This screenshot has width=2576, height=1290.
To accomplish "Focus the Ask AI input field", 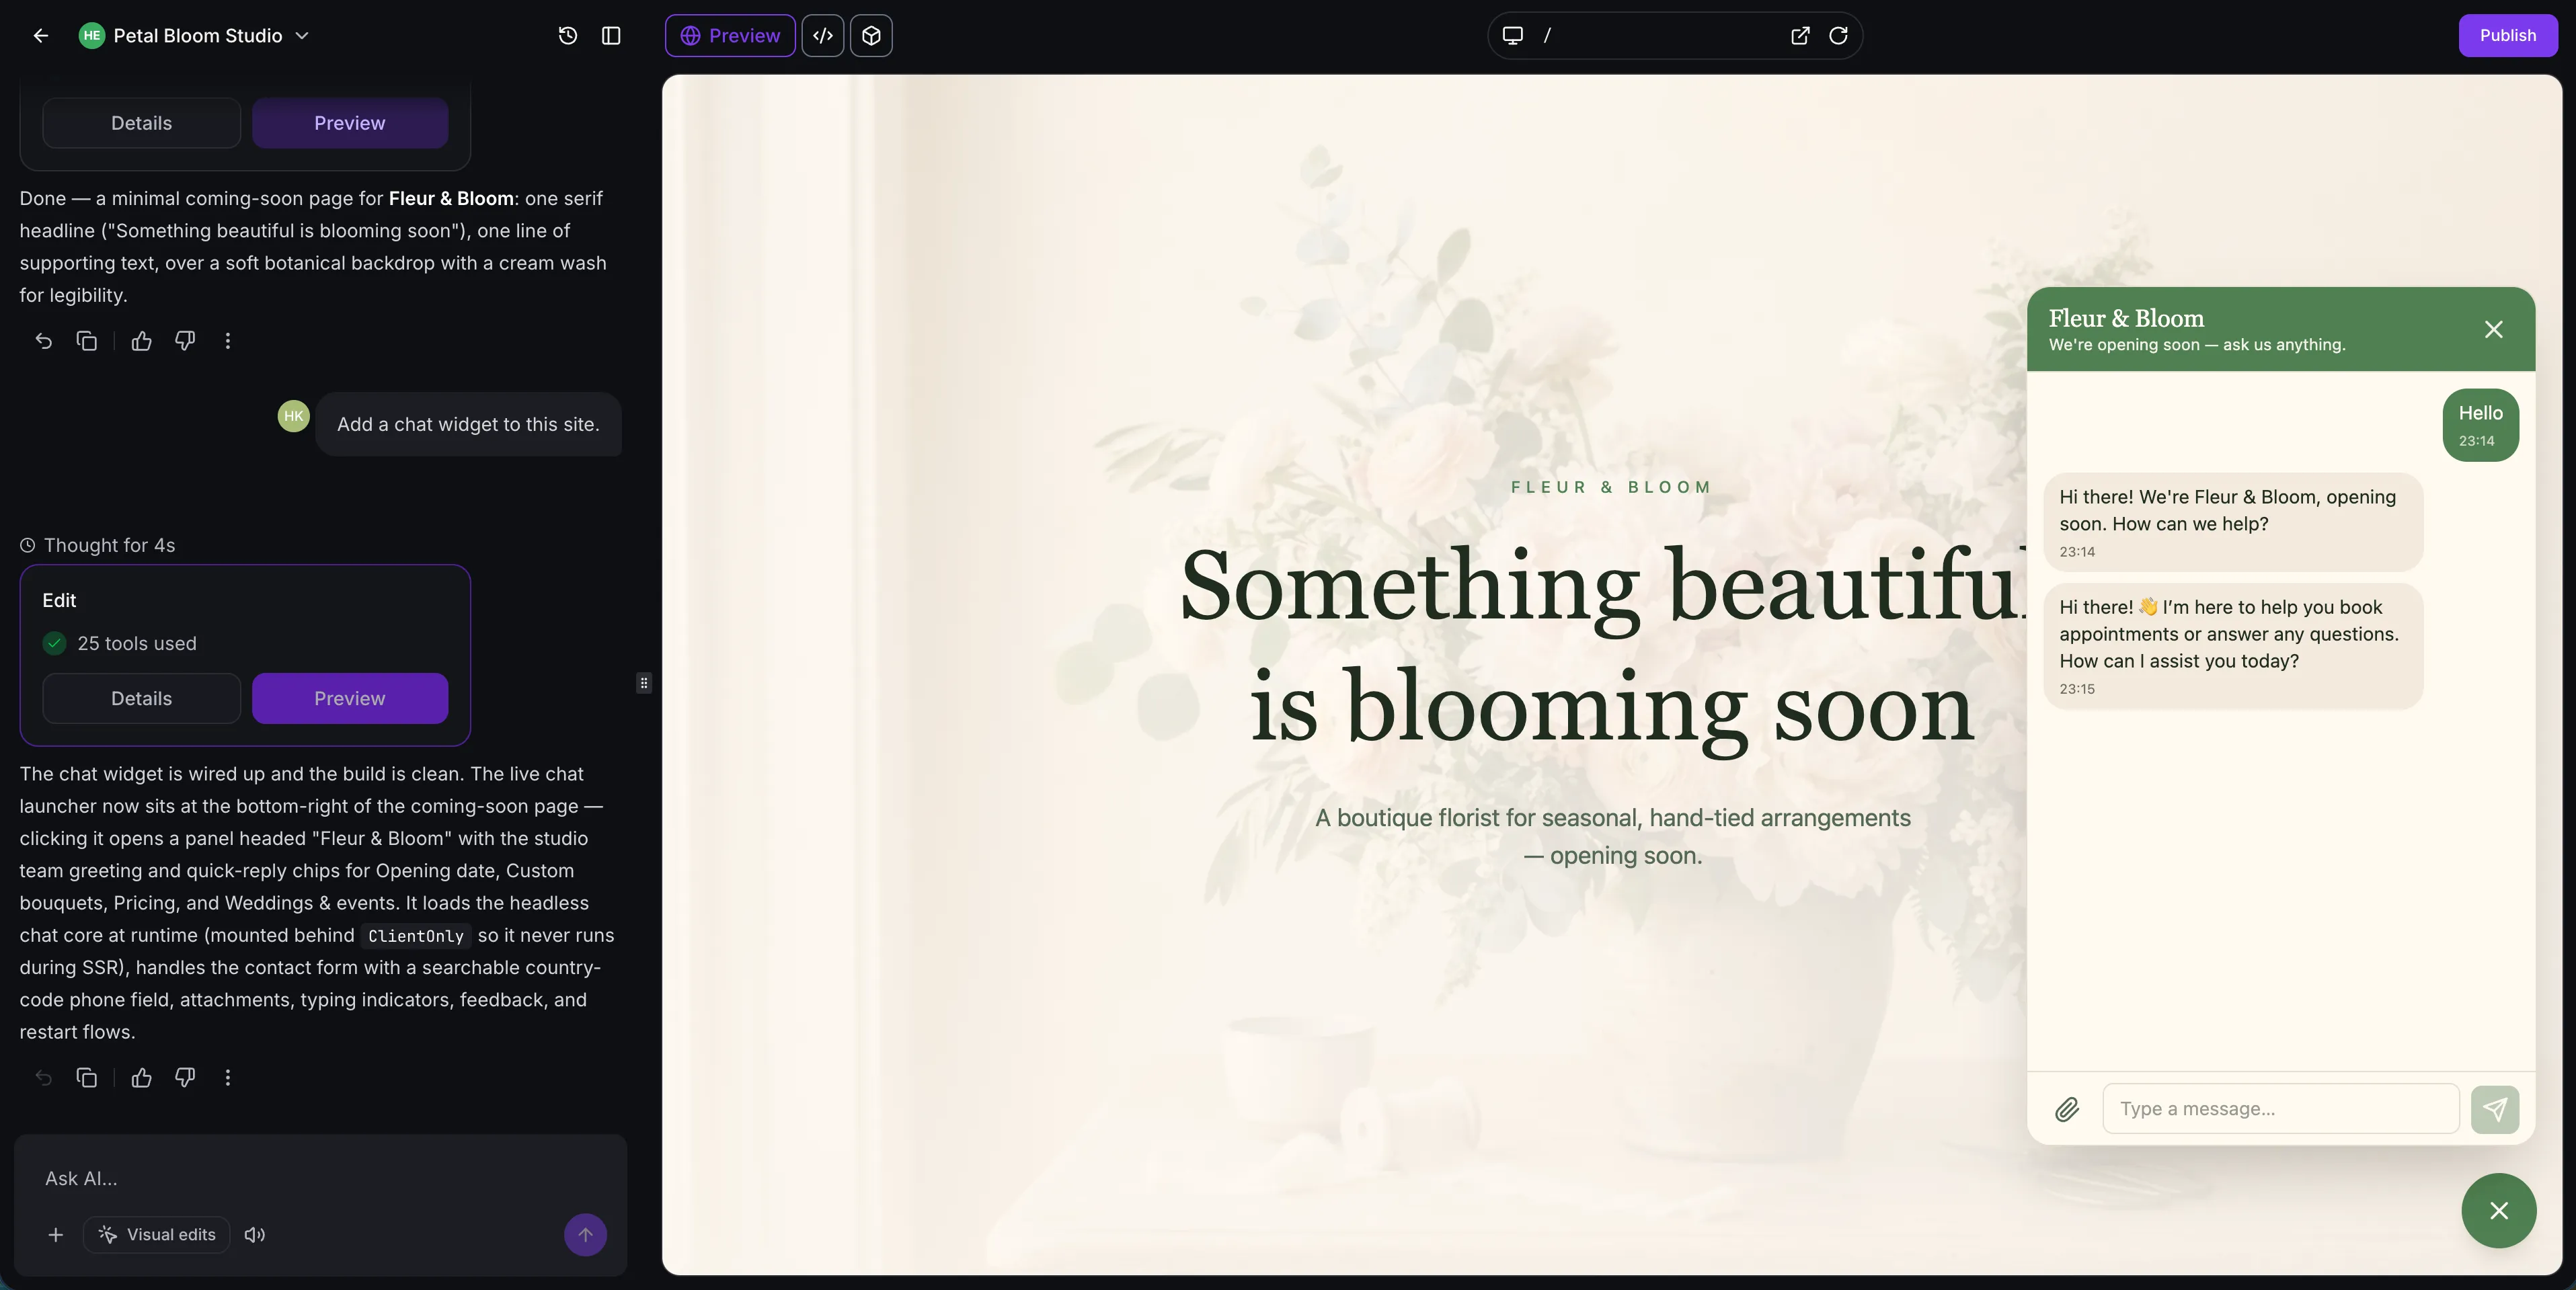I will 320,1178.
